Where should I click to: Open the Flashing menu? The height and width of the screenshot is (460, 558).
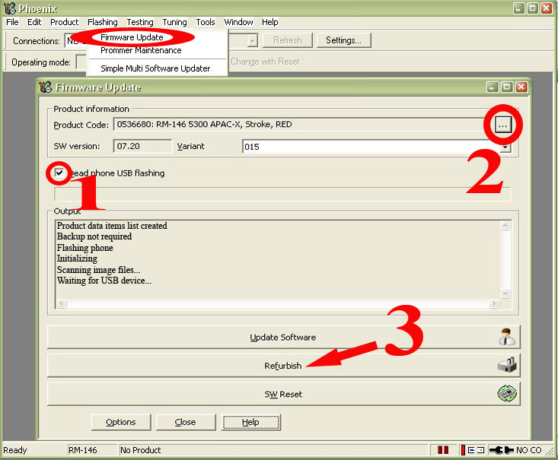pos(103,22)
